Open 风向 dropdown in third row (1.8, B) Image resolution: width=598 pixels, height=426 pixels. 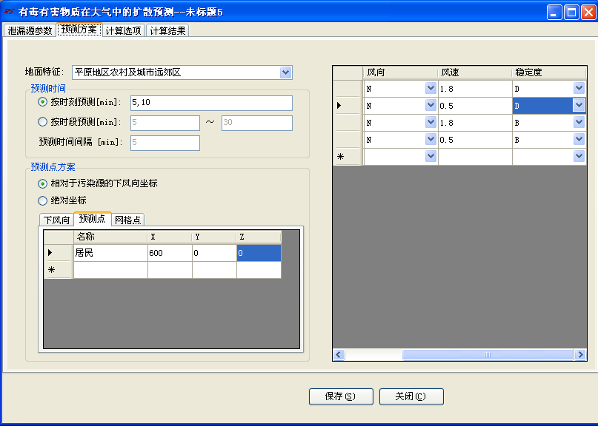click(431, 122)
